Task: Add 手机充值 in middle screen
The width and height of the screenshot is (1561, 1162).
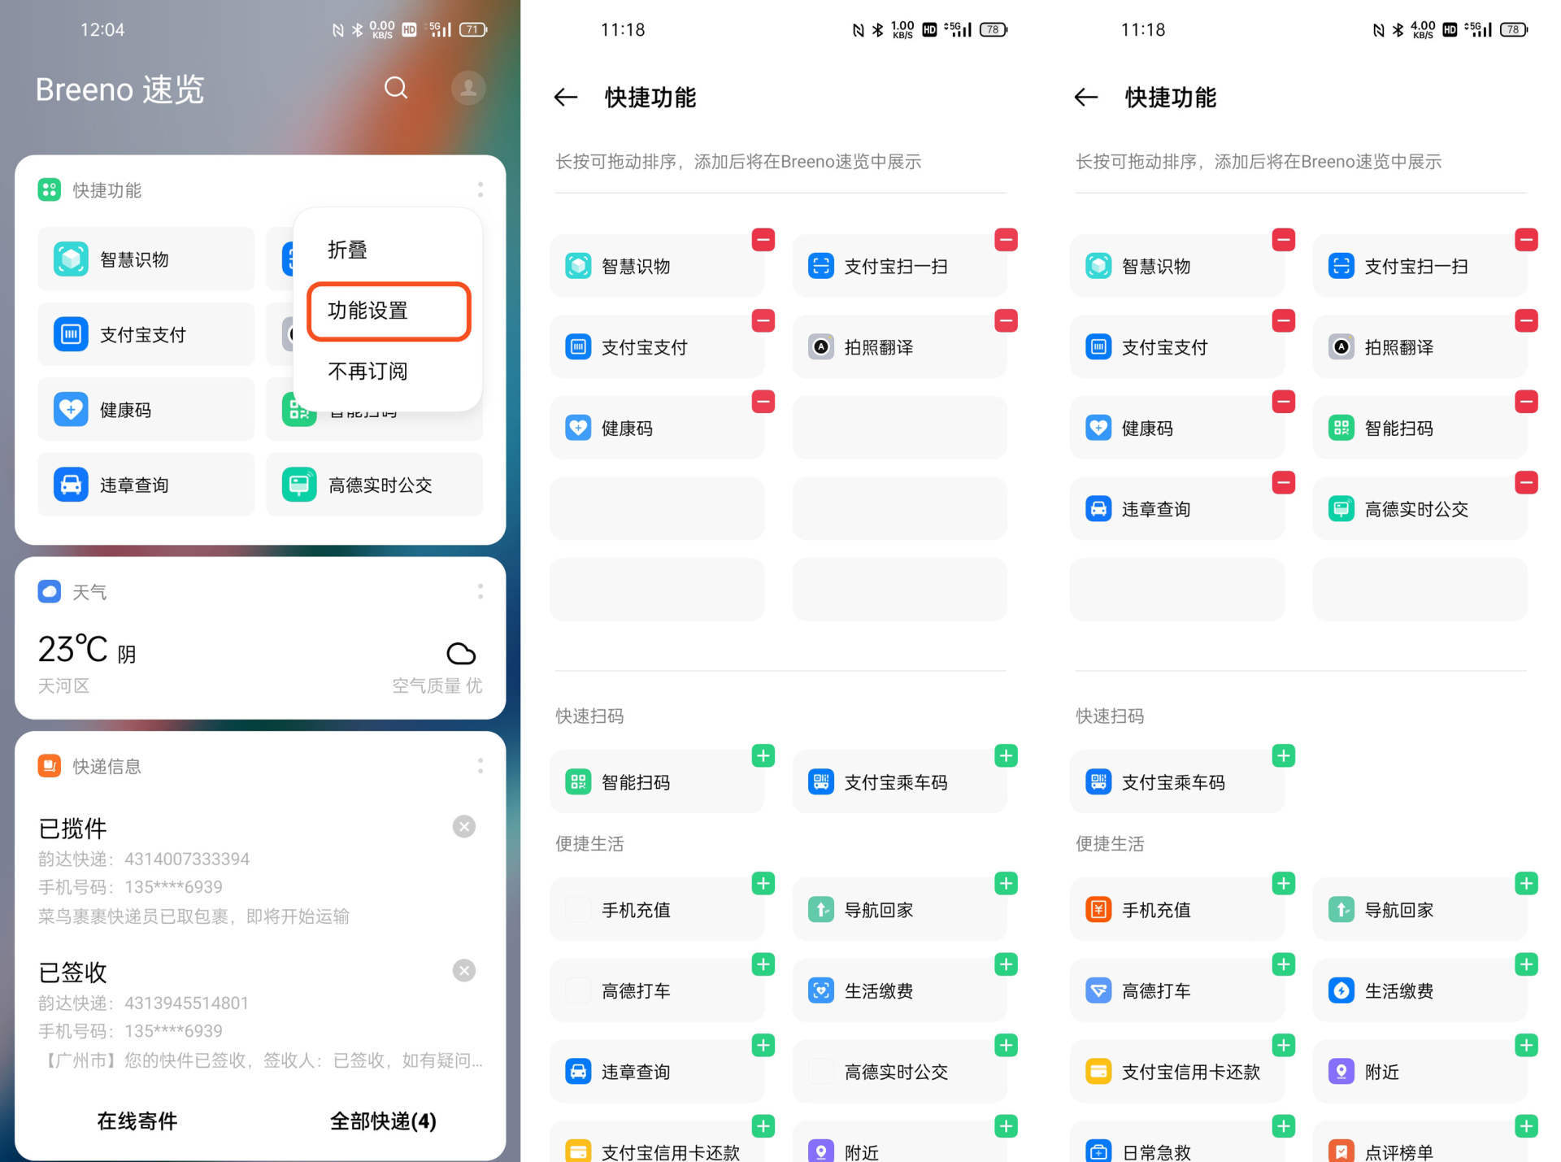Action: 763,883
